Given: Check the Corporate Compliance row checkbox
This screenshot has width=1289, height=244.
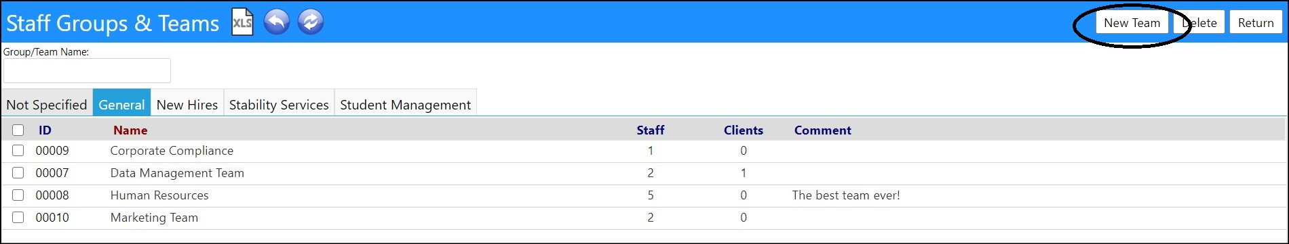Looking at the screenshot, I should pos(18,151).
